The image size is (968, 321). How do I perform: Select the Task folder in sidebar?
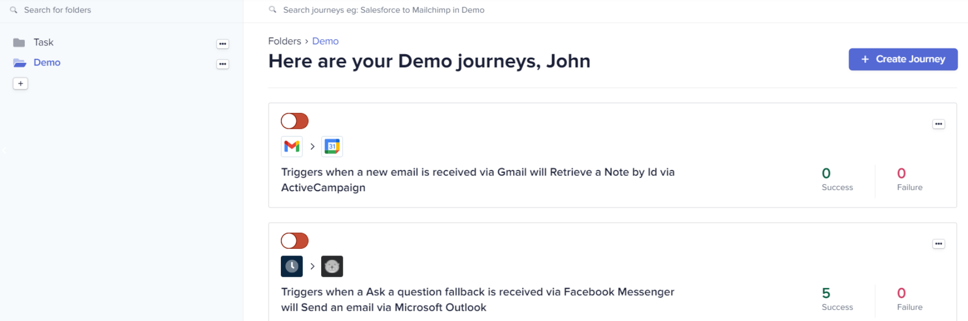tap(43, 42)
